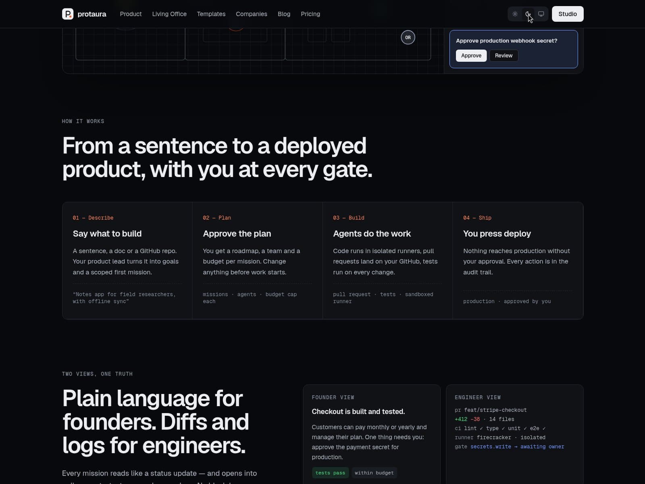Switch to dark theme moon icon

[x=528, y=14]
